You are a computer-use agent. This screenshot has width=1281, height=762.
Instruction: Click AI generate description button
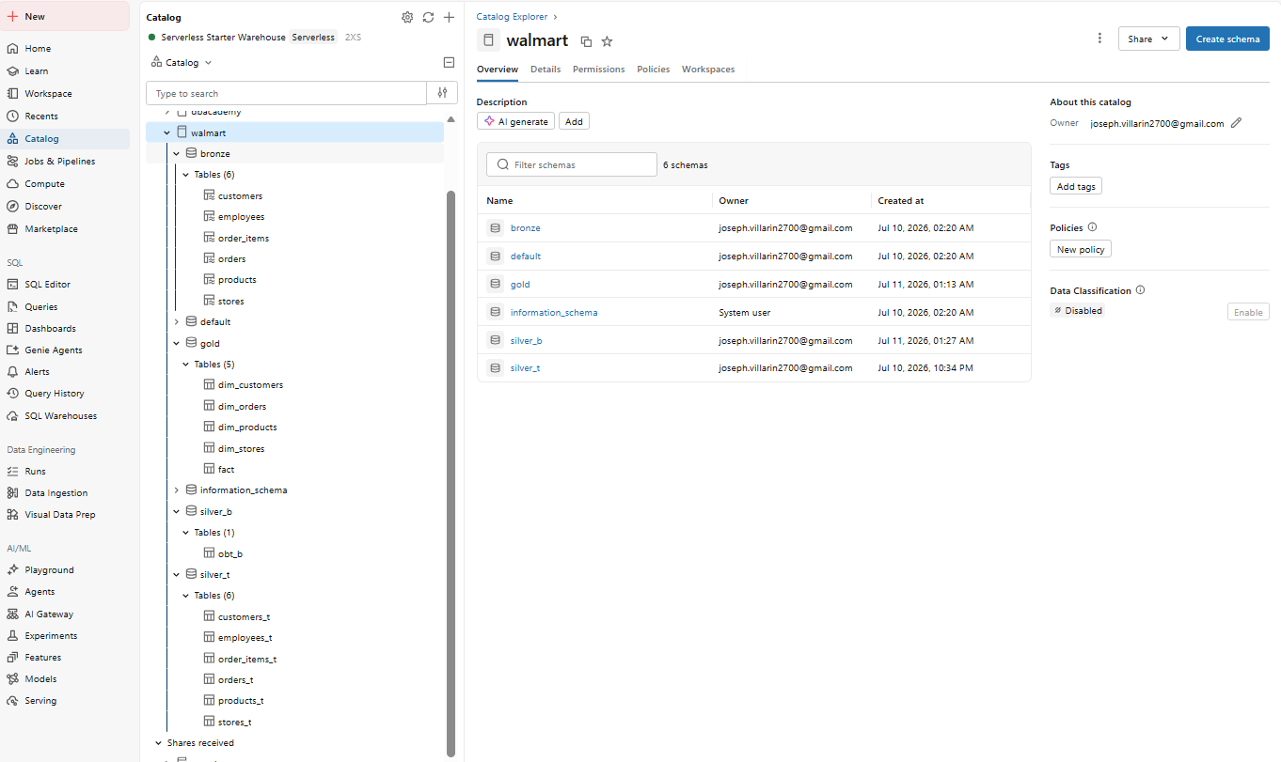515,121
